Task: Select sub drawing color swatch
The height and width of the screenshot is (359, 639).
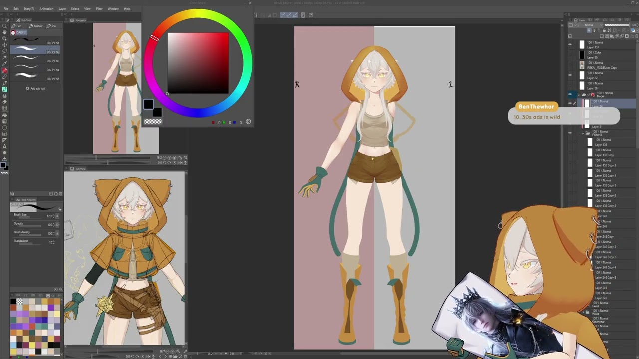Action: coord(157,112)
